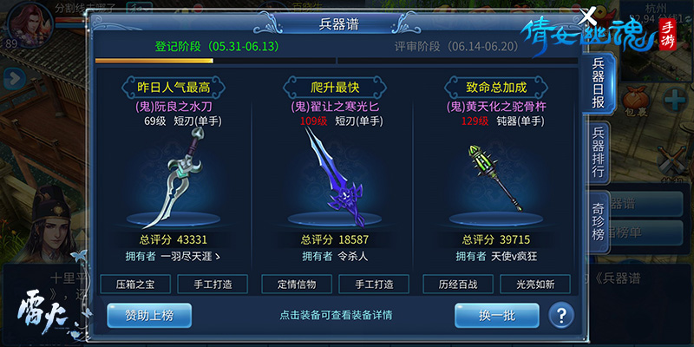Screen dimensions: 694x347
Task: Switch to the 奇珍榜 tab
Action: 598,221
